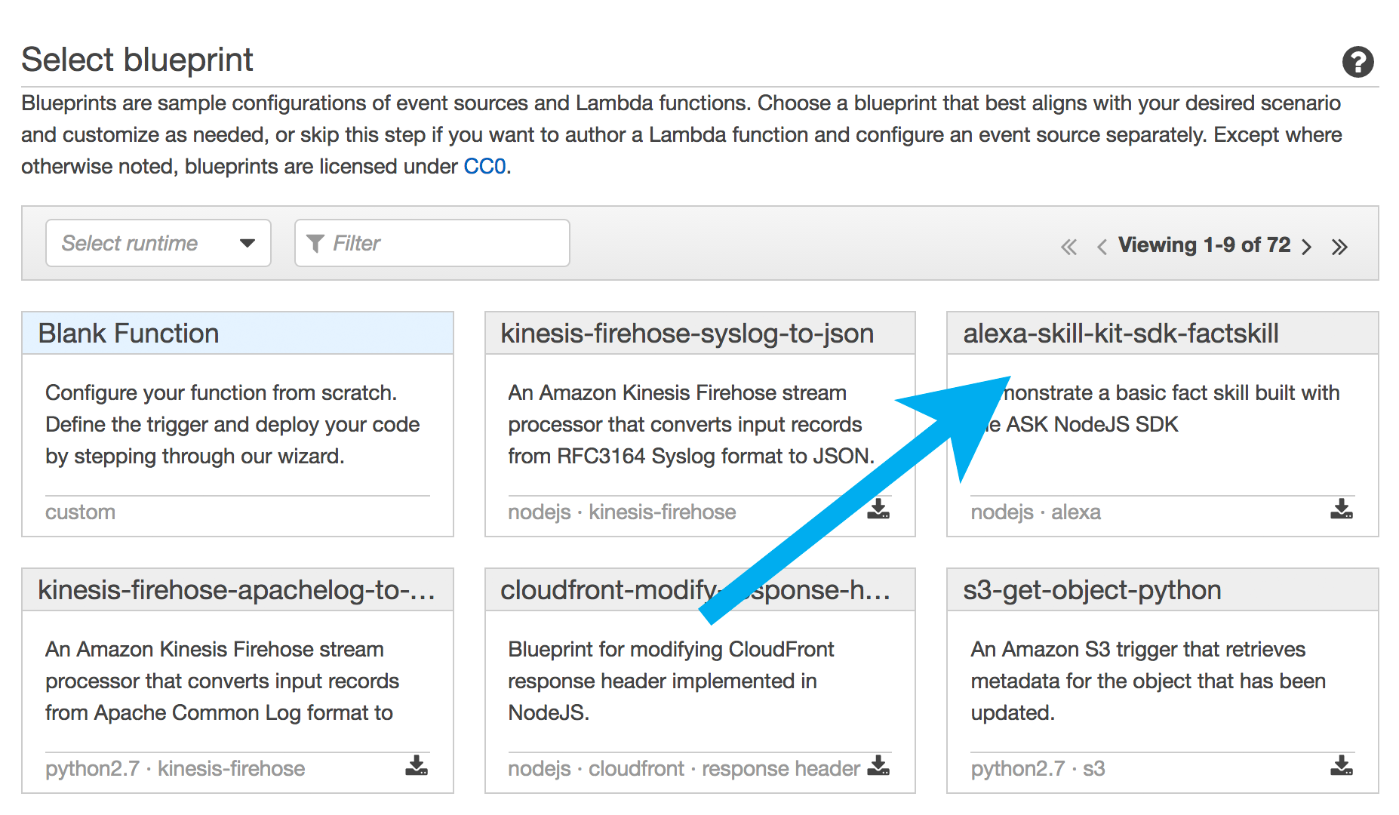Jump to the last page of blueprints
Image resolution: width=1399 pixels, height=815 pixels.
click(1339, 247)
